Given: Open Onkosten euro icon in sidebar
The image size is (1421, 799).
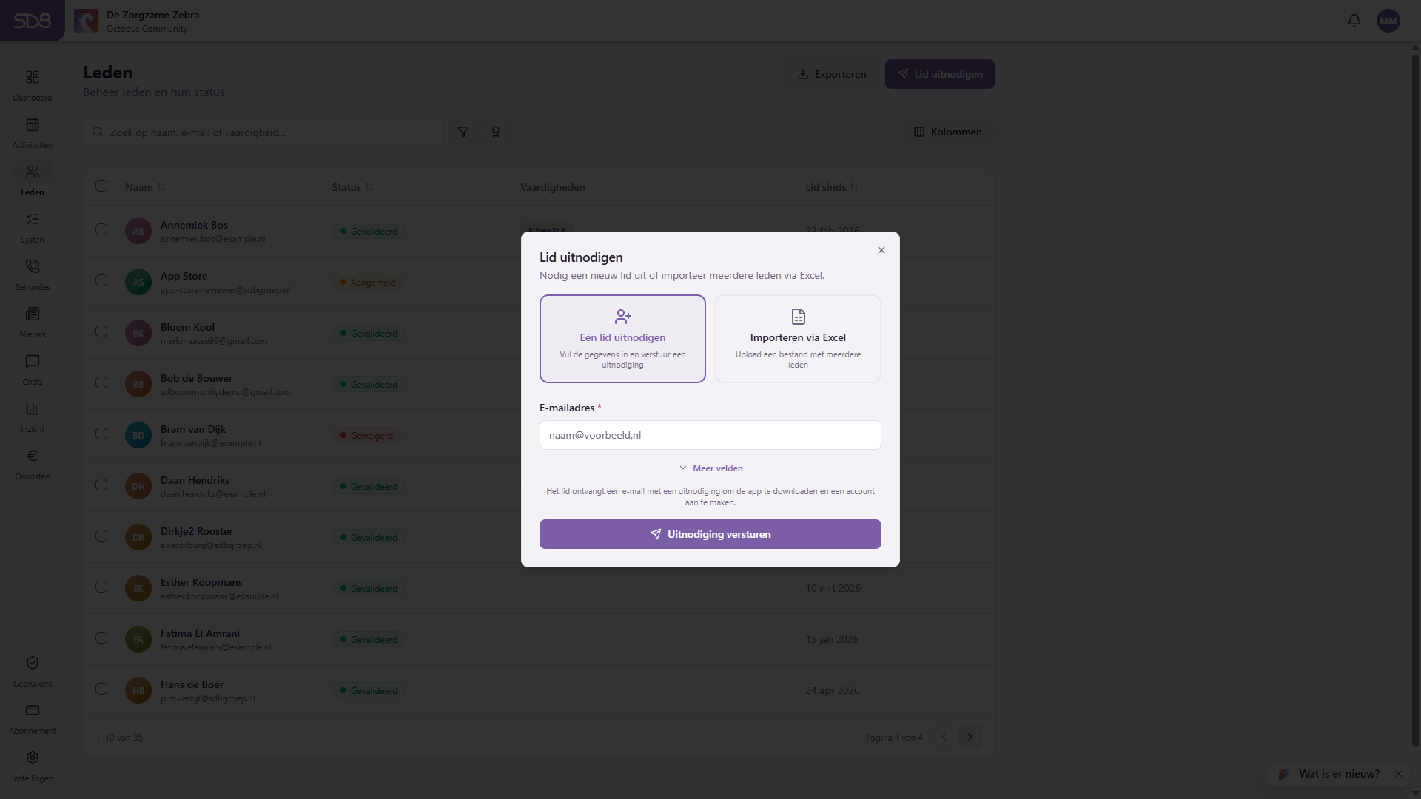Looking at the screenshot, I should 33,464.
